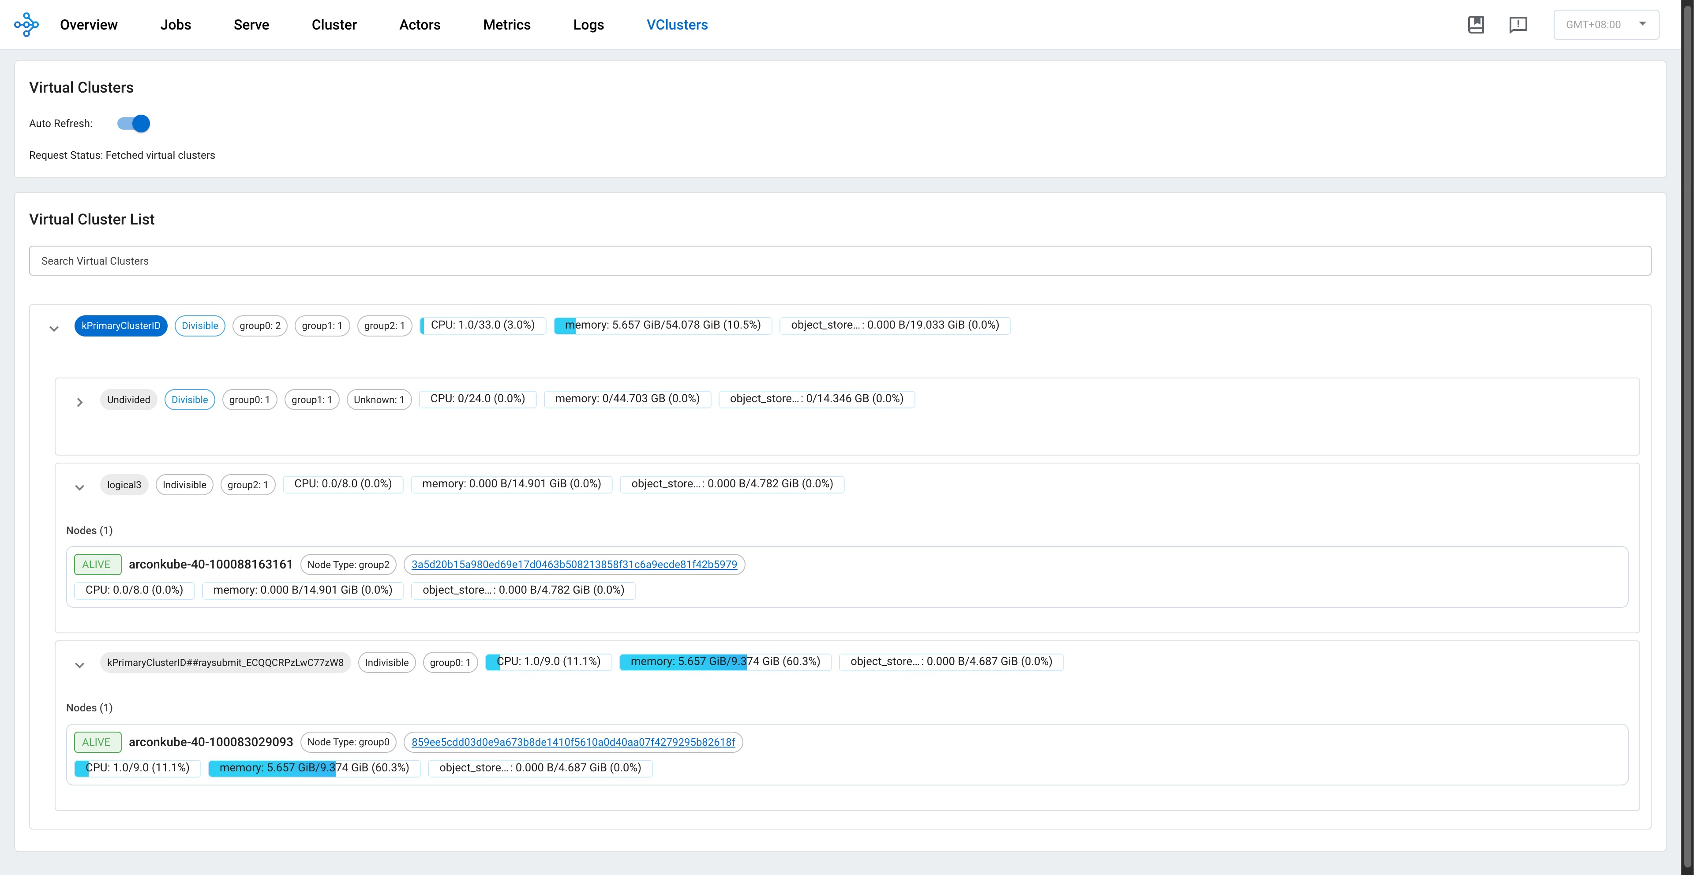Collapse the kPrimaryClusterID cluster row
This screenshot has height=875, width=1694.
tap(54, 328)
